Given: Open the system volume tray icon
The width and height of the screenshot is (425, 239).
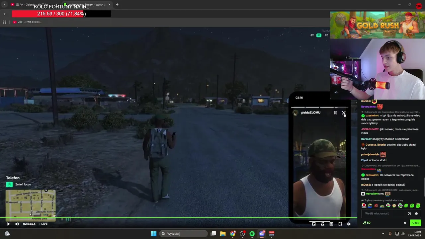Looking at the screenshot, I should 403,234.
